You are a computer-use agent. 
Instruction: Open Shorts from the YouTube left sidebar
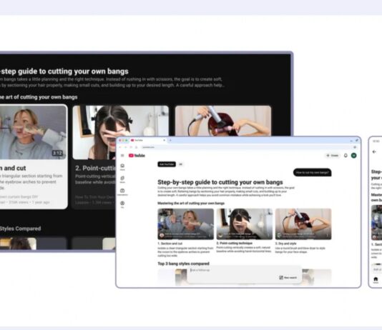pos(122,179)
